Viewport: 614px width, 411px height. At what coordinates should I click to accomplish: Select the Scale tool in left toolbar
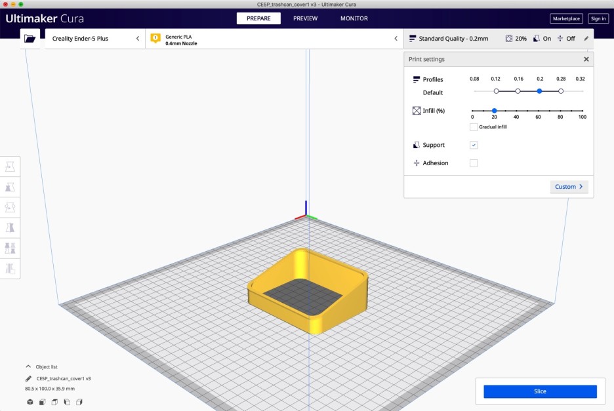pos(10,187)
